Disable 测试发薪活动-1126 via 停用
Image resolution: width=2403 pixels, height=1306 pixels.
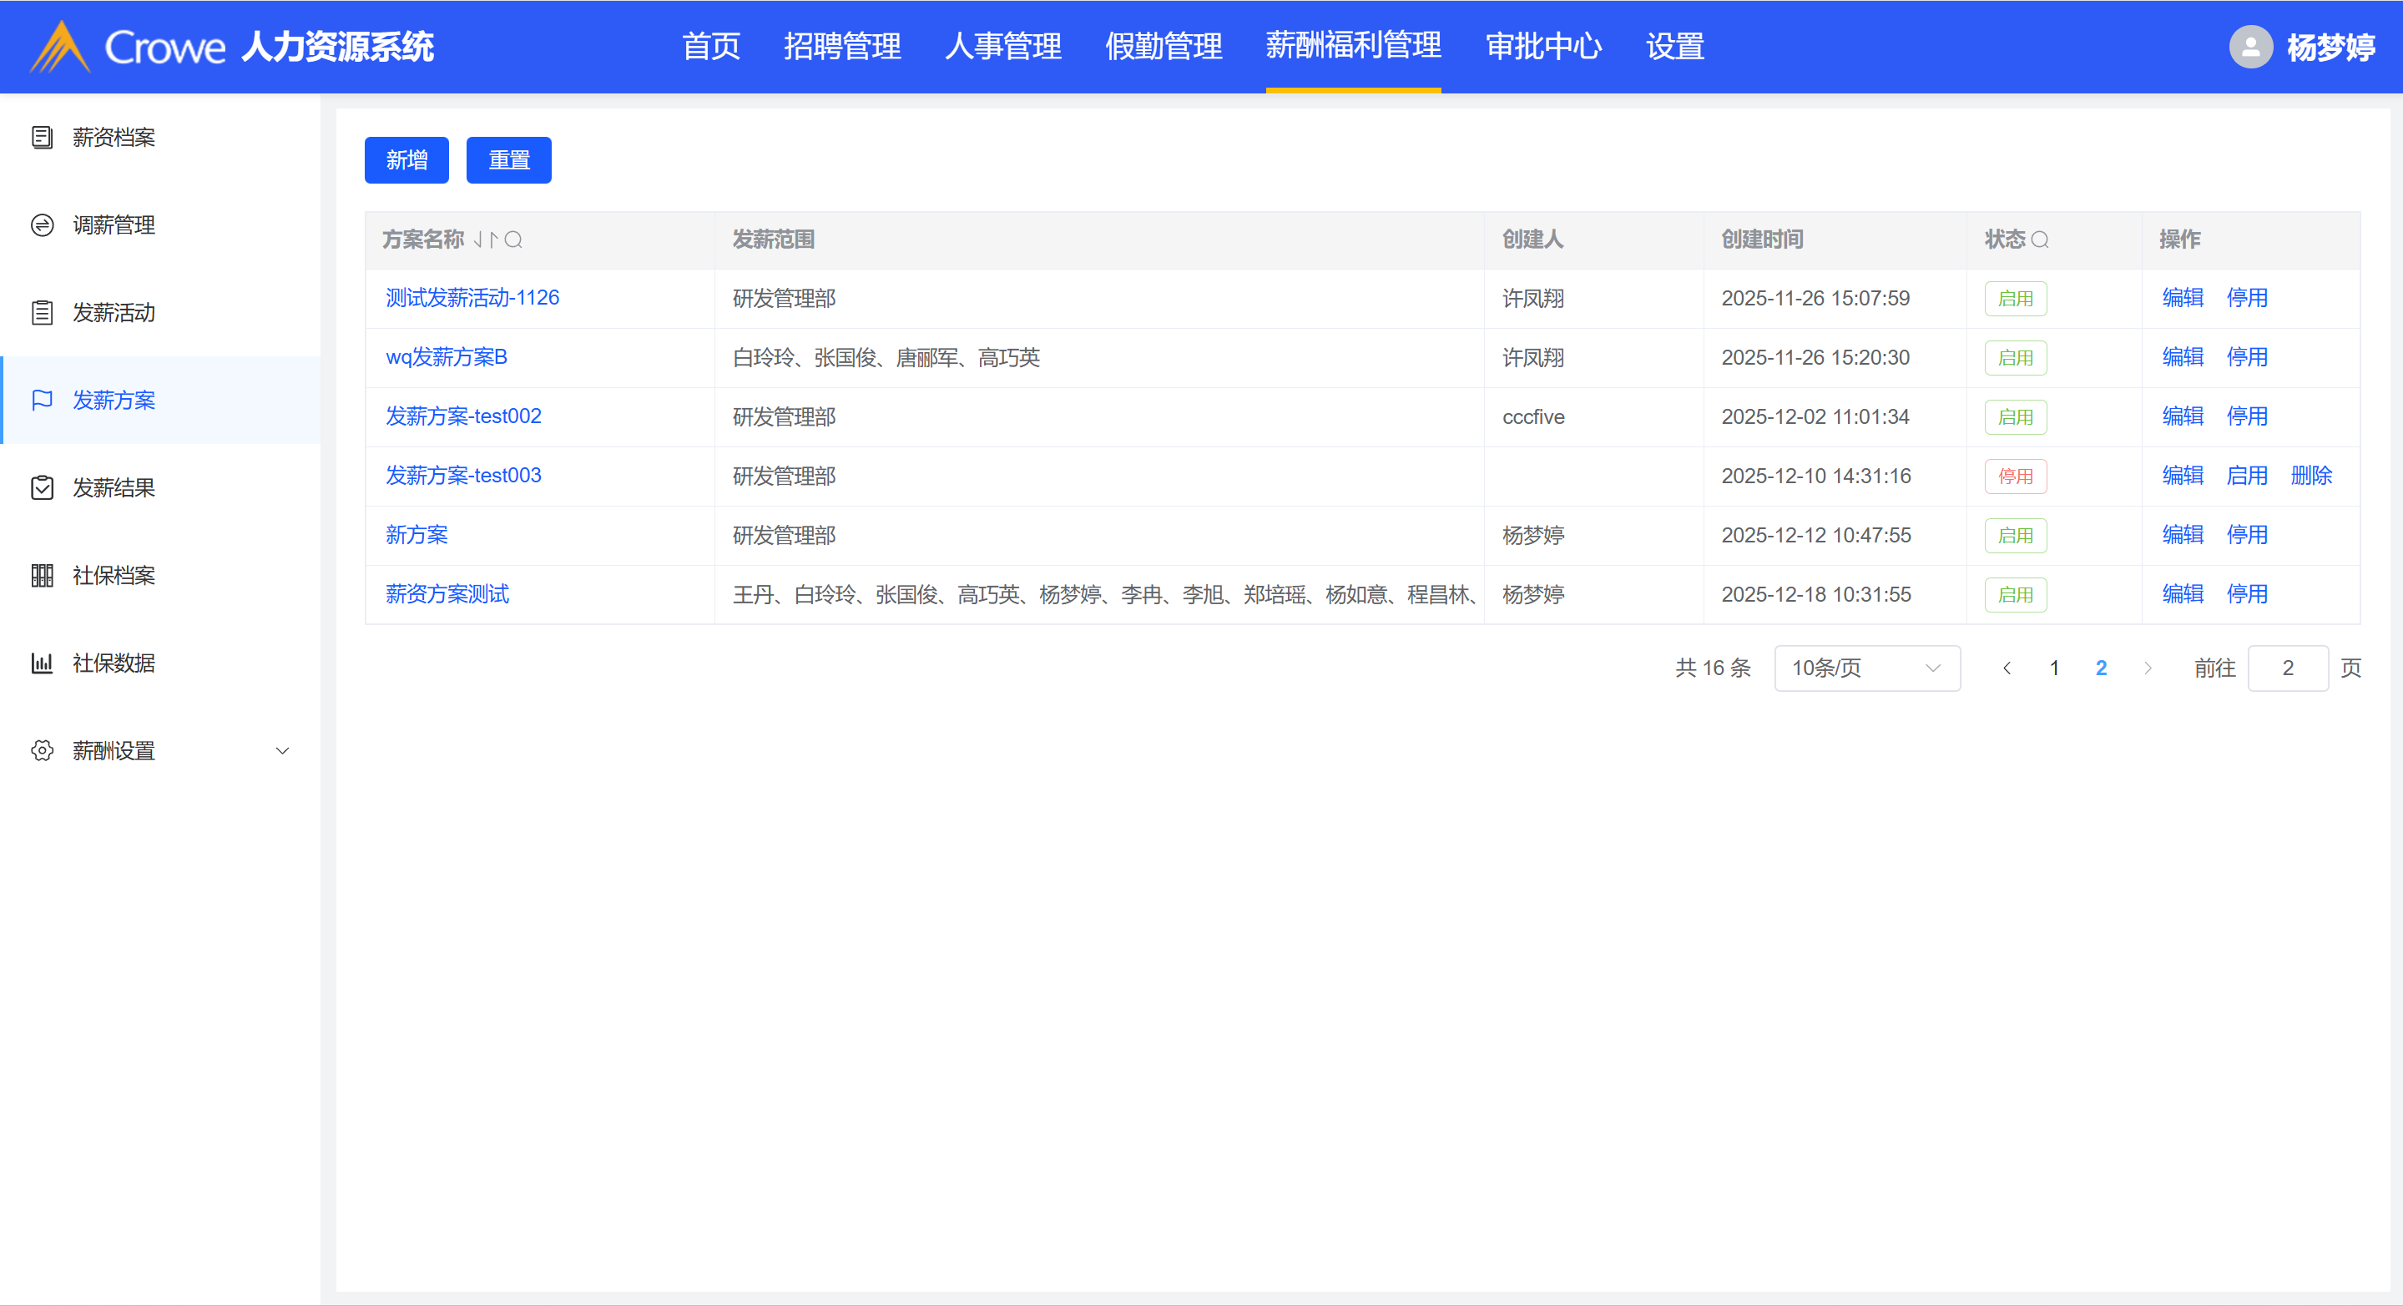2246,298
